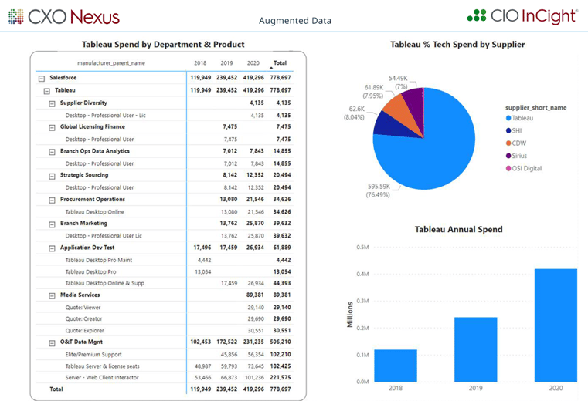Select the 2018 bar in Annual Spend
Image resolution: width=588 pixels, height=401 pixels.
[x=395, y=366]
